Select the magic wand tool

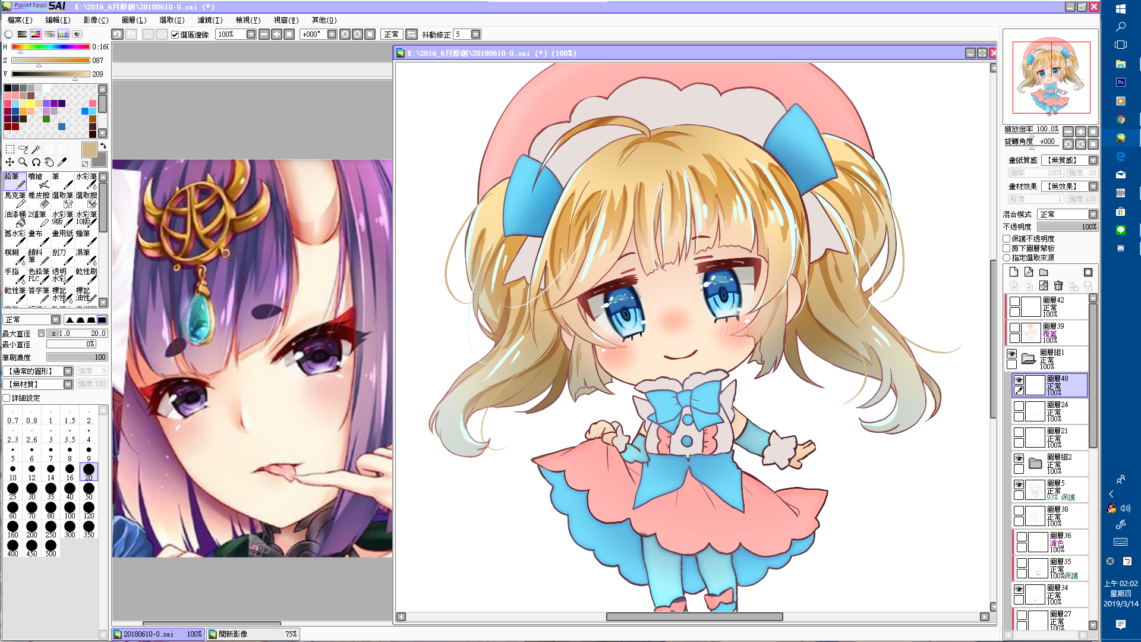click(36, 149)
